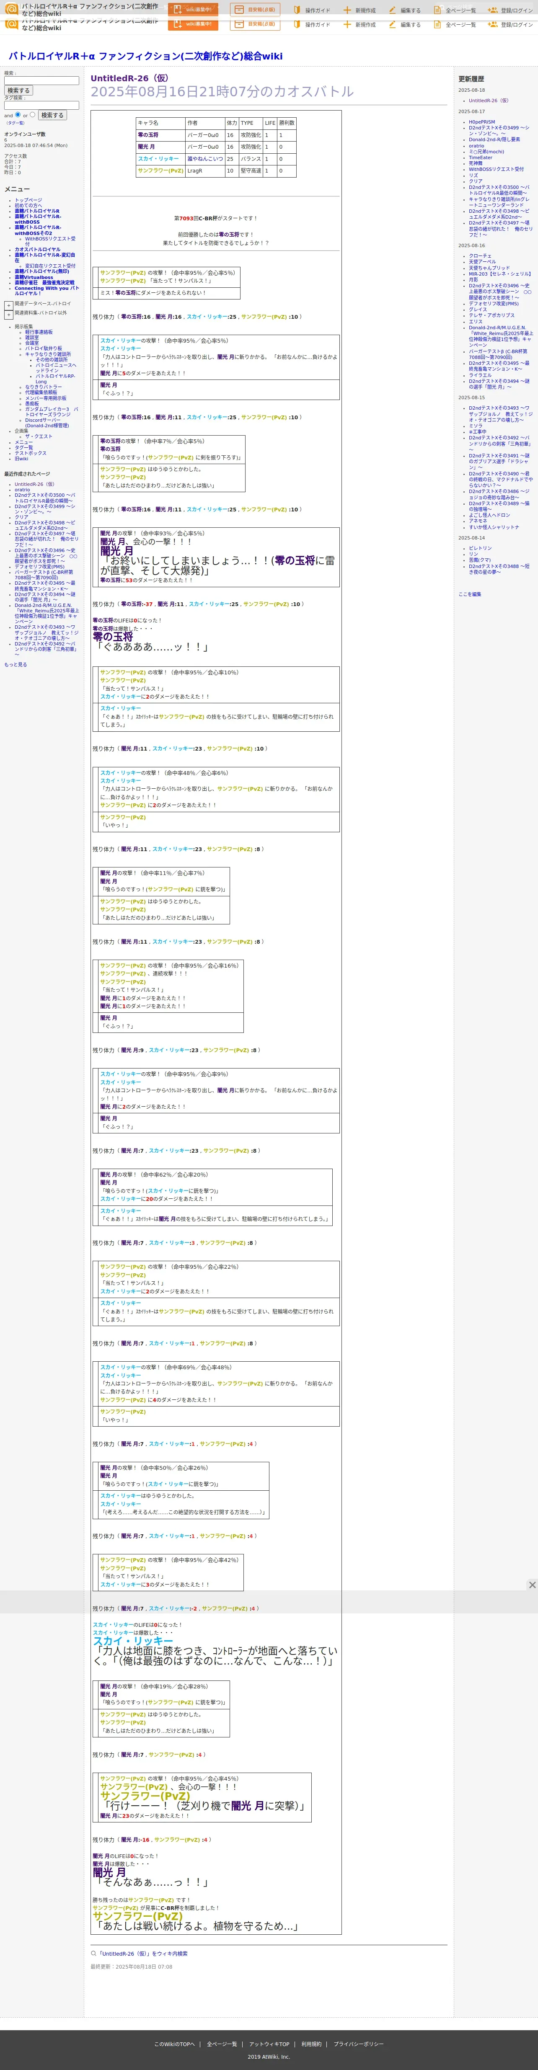Open TimeEater in update history
This screenshot has height=2070, width=538.
[x=481, y=157]
